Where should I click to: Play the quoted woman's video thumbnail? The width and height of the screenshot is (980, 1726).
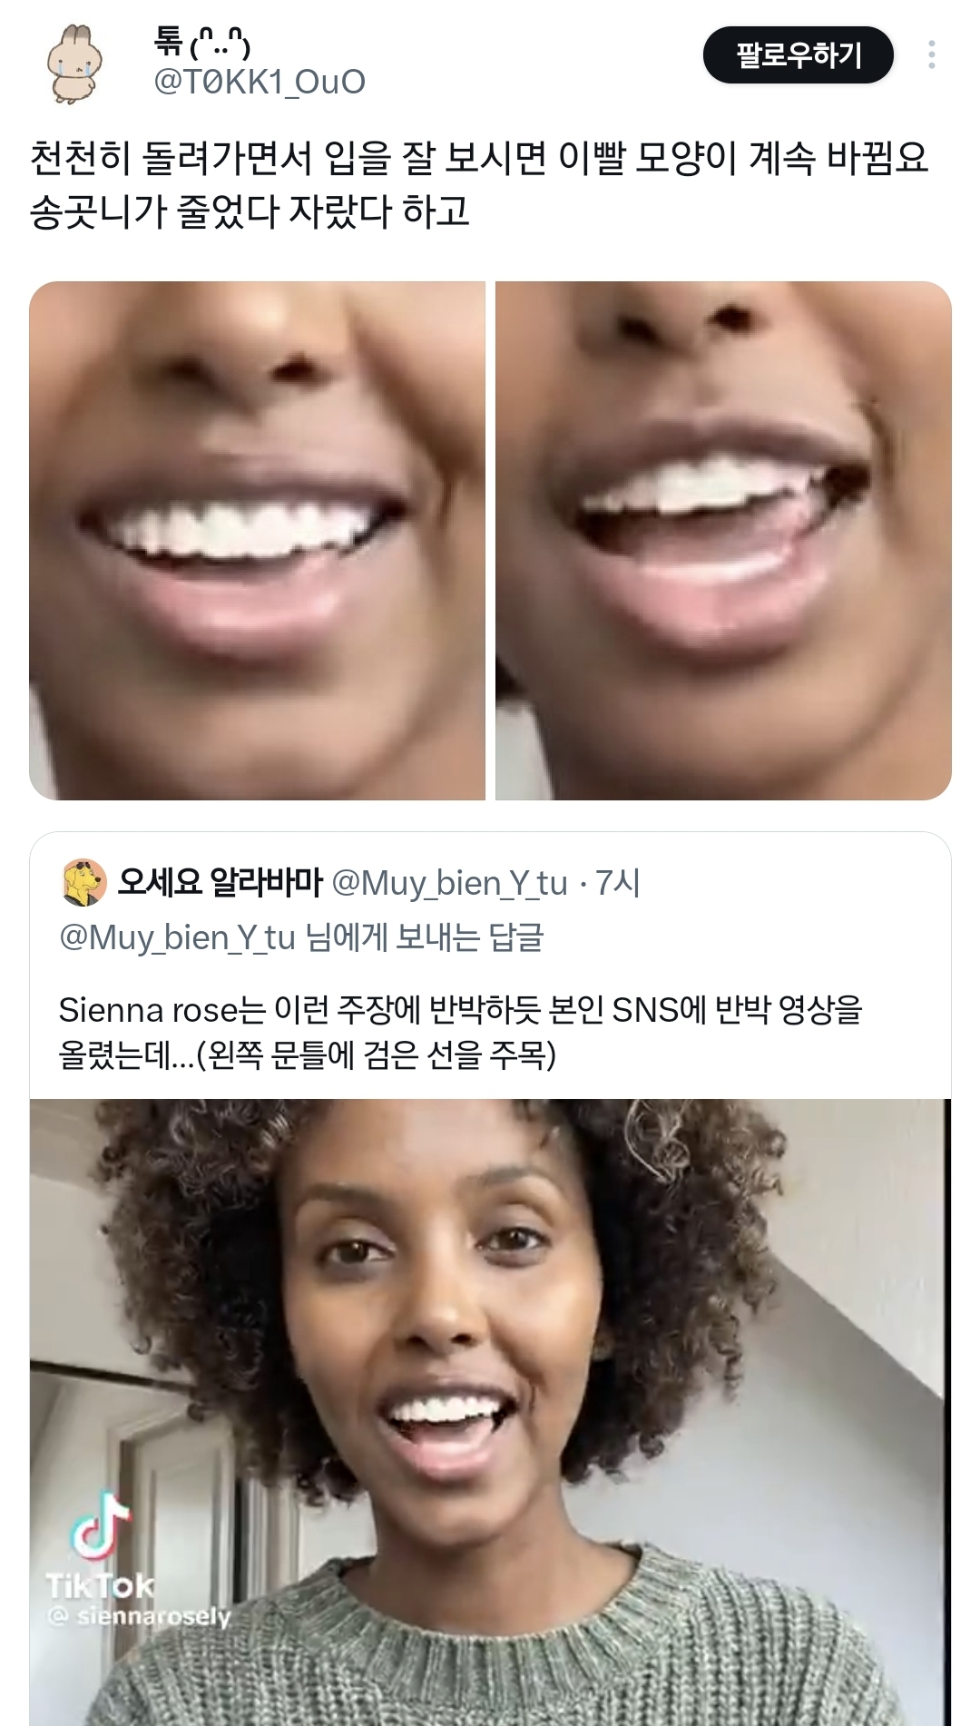(x=490, y=1361)
